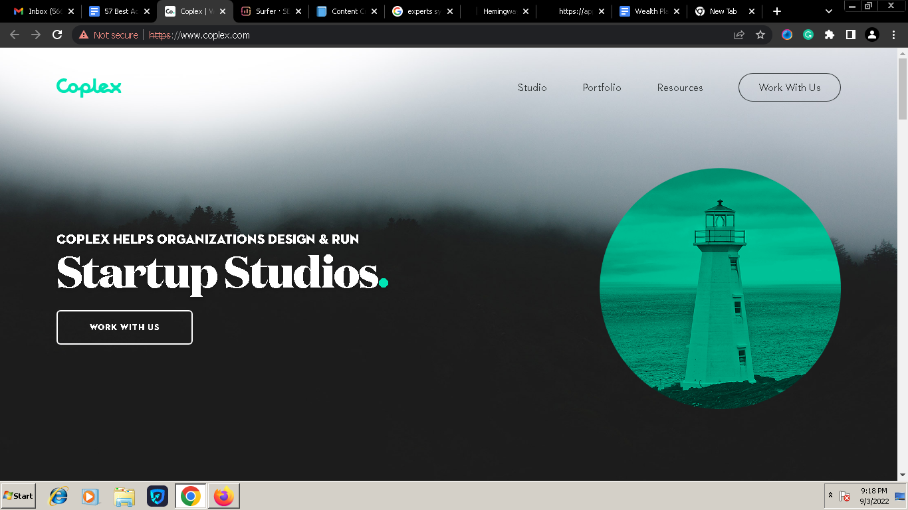Close the https://ap tab
The width and height of the screenshot is (908, 510).
pos(602,11)
